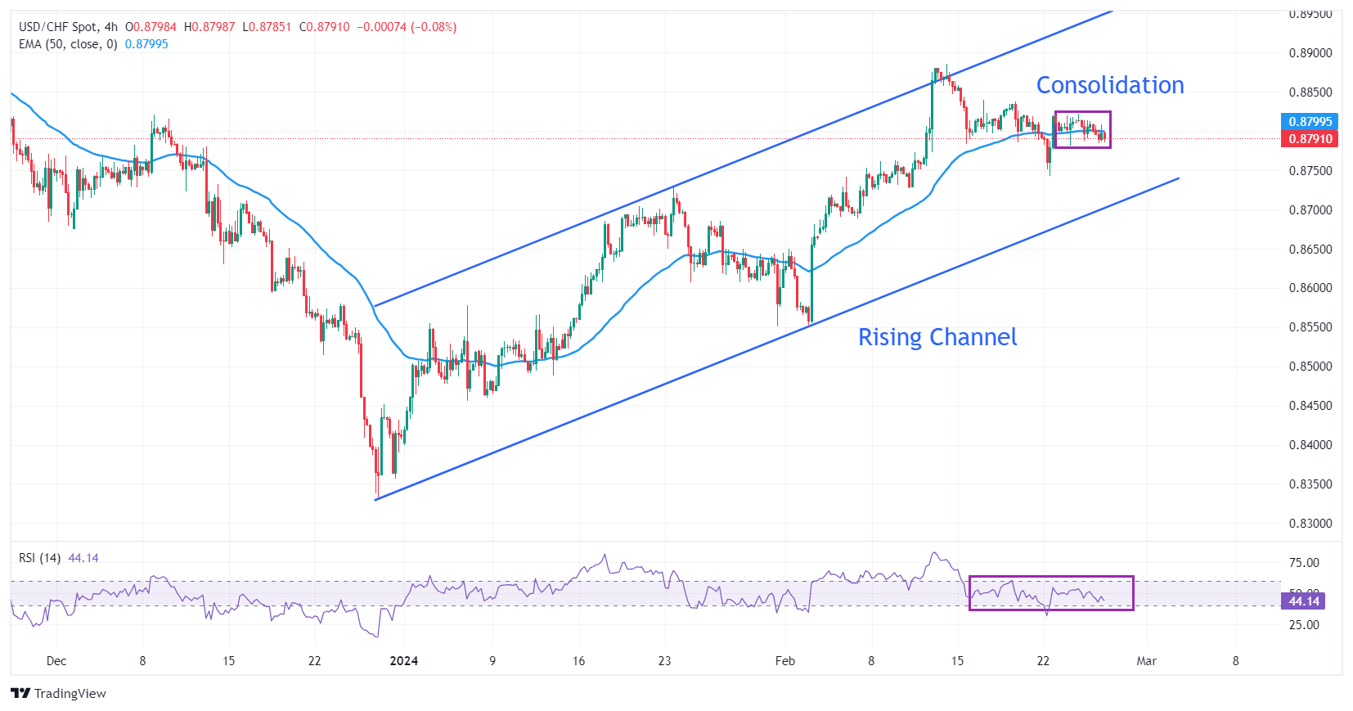Click the 0.85000 price axis label
Screen dimensions: 1353x711
(1310, 367)
